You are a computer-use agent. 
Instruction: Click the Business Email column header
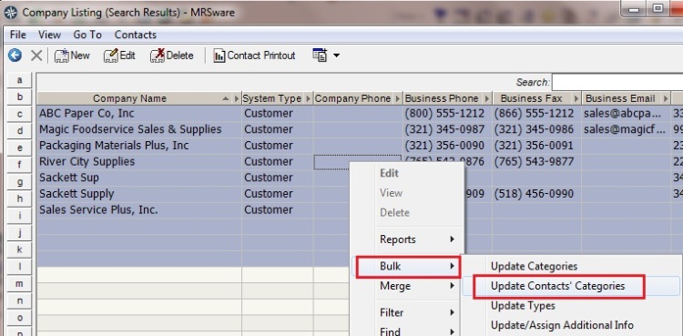pyautogui.click(x=620, y=98)
